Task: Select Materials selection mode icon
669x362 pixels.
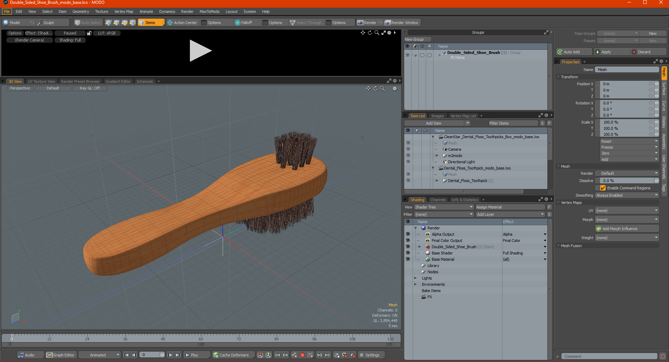Action: pyautogui.click(x=132, y=23)
